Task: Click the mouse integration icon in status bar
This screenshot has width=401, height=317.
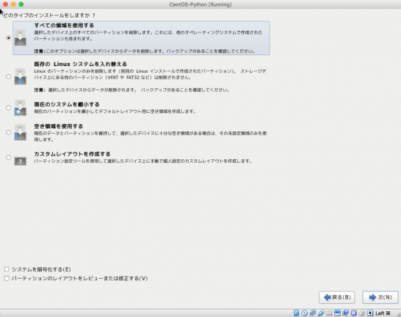Action: click(362, 313)
